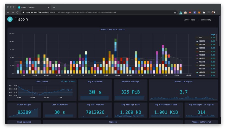The image size is (226, 130).
Task: Open a new browser tab
Action: pos(54,7)
